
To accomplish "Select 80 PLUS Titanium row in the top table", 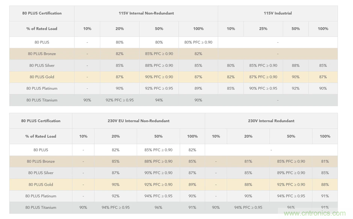I will [42, 100].
